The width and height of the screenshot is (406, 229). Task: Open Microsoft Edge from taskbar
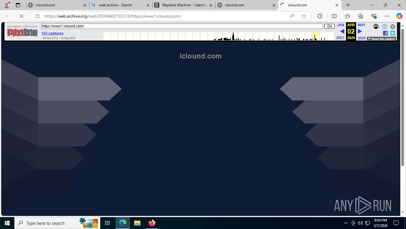[123, 223]
